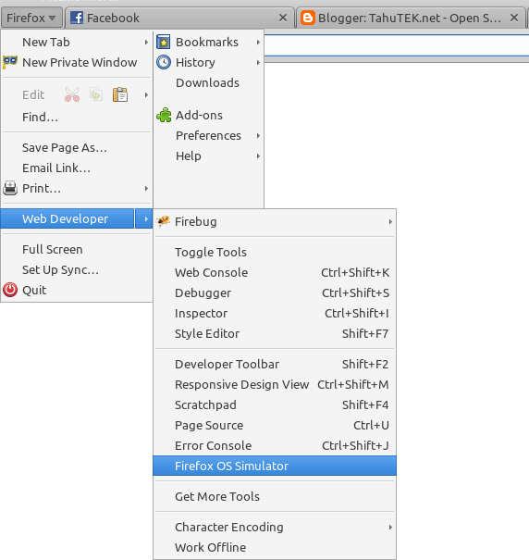This screenshot has height=560, width=529.
Task: Enable Responsive Design View
Action: tap(275, 385)
